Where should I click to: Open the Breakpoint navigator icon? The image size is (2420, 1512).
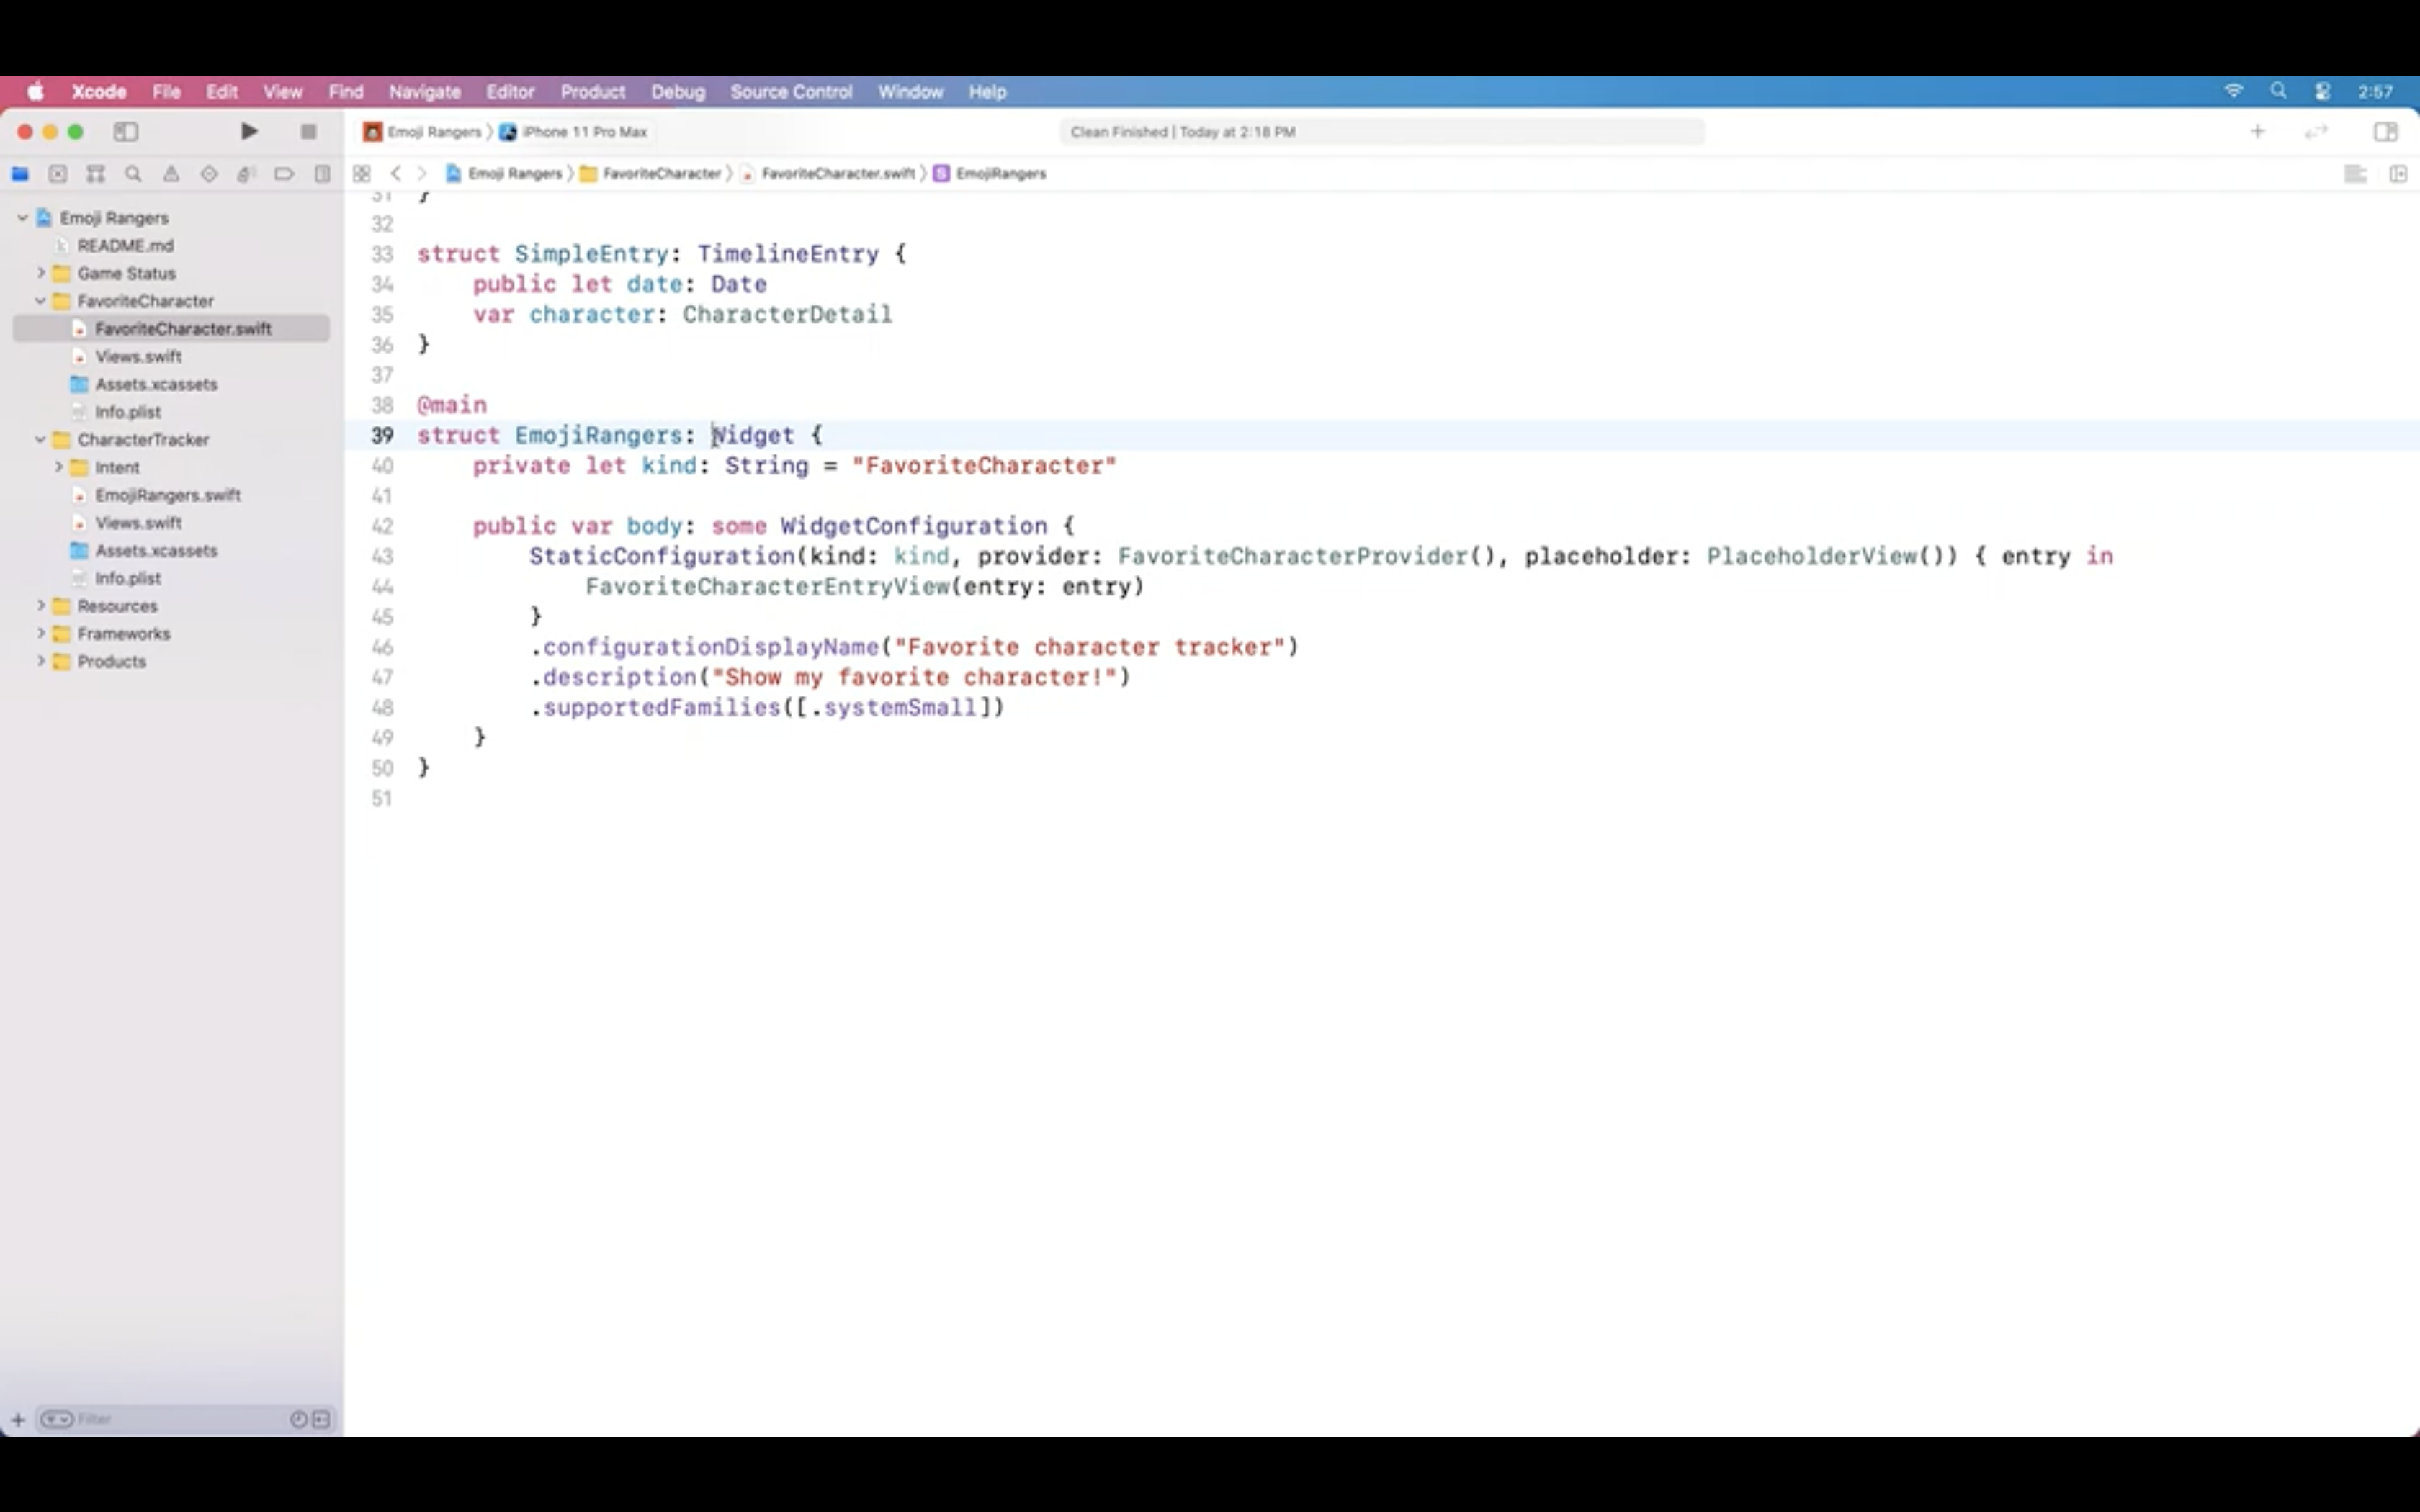[284, 174]
